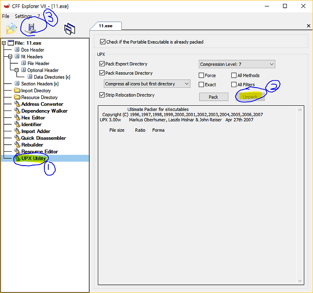Uncheck Pack Resource Directory
Screen dimensions: 313x293
[102, 73]
